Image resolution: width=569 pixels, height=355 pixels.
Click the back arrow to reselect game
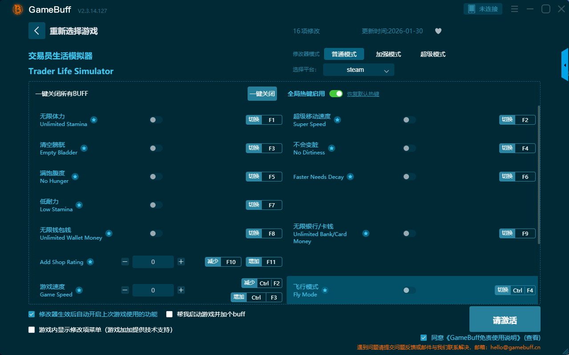pyautogui.click(x=37, y=31)
